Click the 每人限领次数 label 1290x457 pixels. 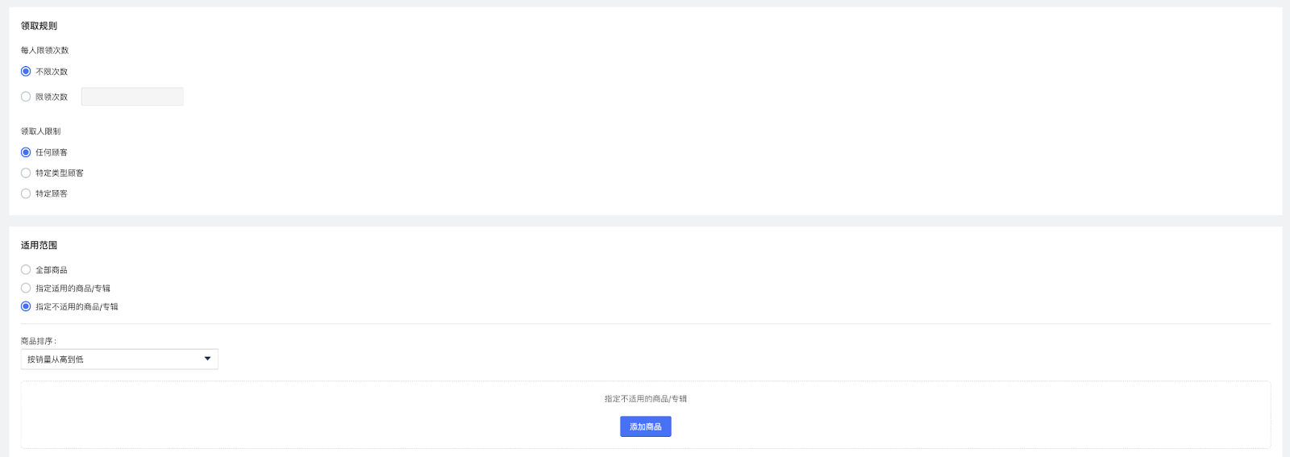pyautogui.click(x=44, y=51)
